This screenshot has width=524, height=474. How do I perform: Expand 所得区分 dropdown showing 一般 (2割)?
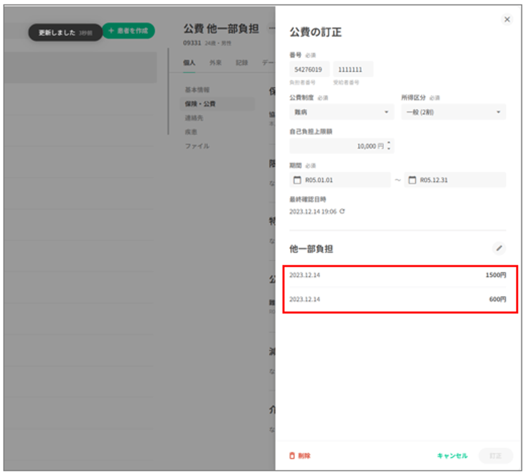point(453,112)
